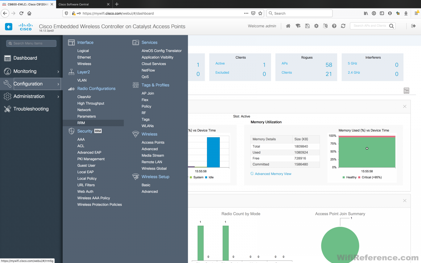Open VLAN under Layer2
This screenshot has width=421, height=263.
click(x=82, y=80)
